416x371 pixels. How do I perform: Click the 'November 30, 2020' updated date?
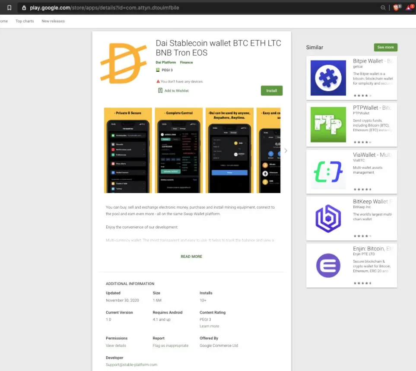(122, 300)
